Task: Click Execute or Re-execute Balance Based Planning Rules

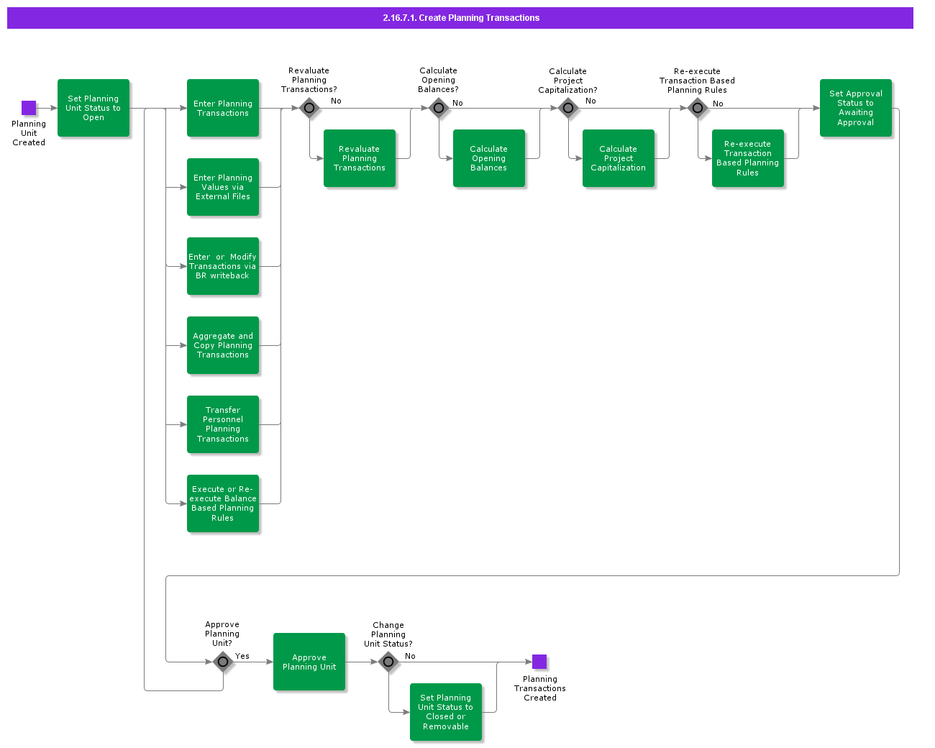Action: (223, 503)
